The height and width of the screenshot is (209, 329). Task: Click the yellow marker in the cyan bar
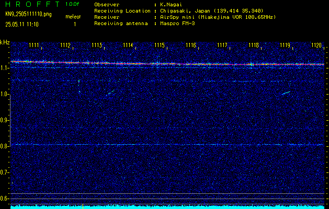point(83,206)
